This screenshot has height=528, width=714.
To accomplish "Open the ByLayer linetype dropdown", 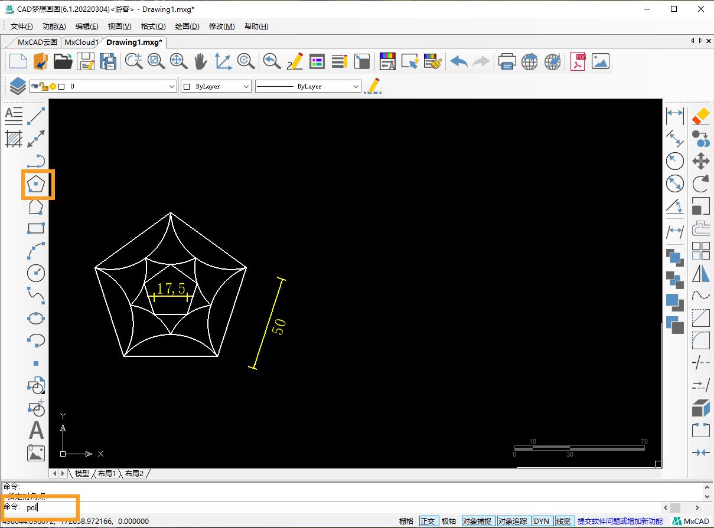I will tap(356, 86).
